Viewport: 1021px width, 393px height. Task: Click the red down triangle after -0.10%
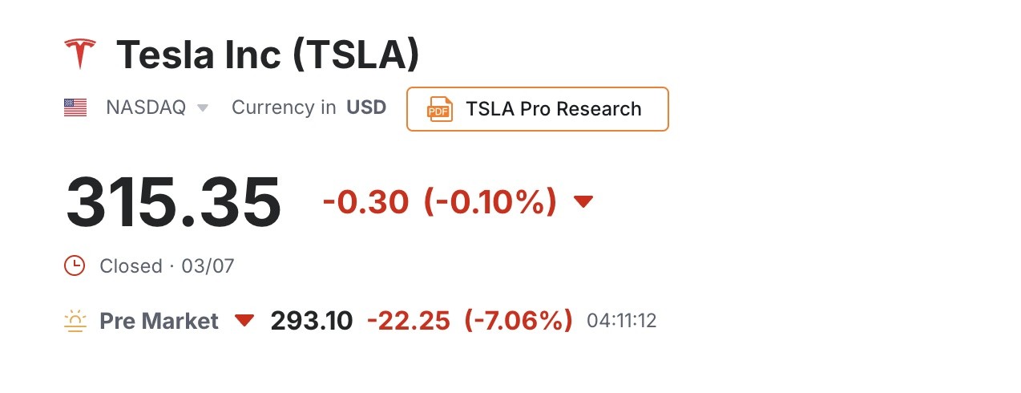click(583, 201)
